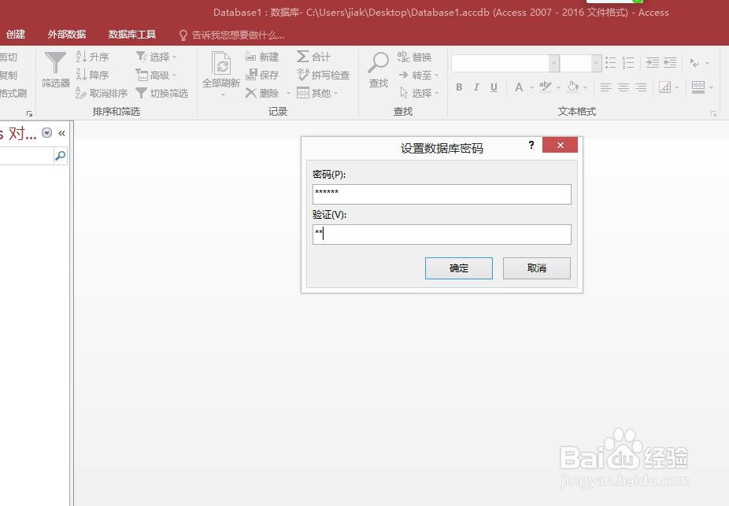
Task: Click the 格式刷 format painter
Action: pyautogui.click(x=13, y=93)
